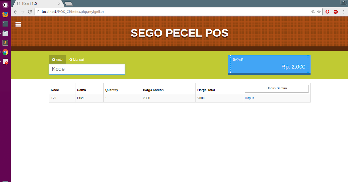Open the Ubuntu dash launcher icon
348x182 pixels.
point(5,5)
